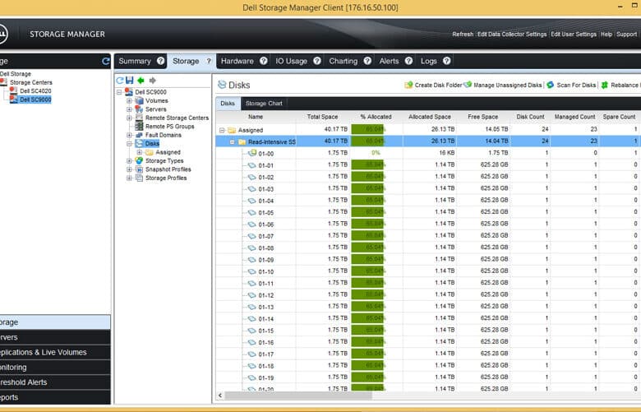Click the disk icon for row 01-00
The image size is (641, 412).
pyautogui.click(x=252, y=154)
